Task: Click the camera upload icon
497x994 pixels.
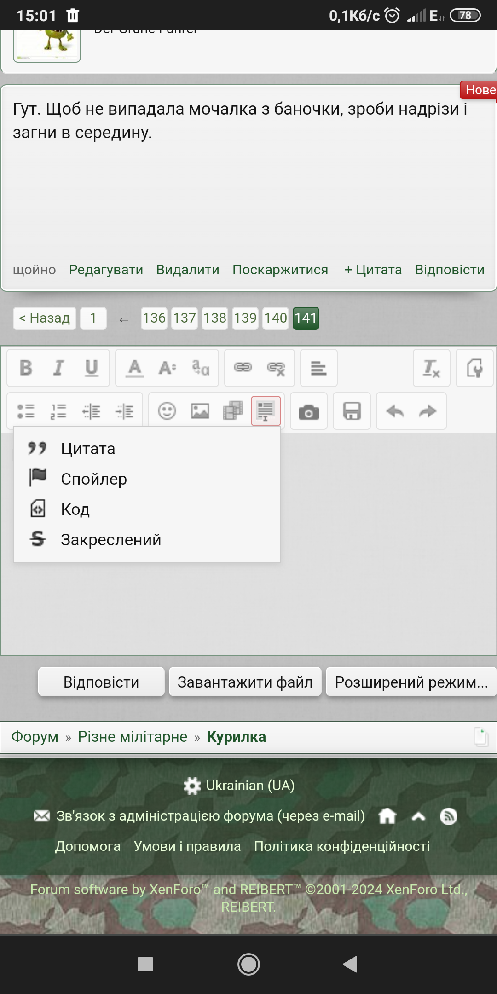Action: pos(309,411)
